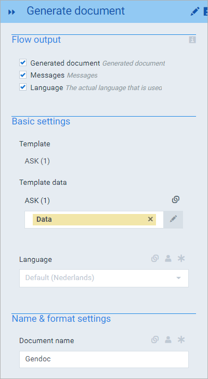Click the pencil edit icon in header
Viewport: 208px width, 379px height.
coord(195,11)
